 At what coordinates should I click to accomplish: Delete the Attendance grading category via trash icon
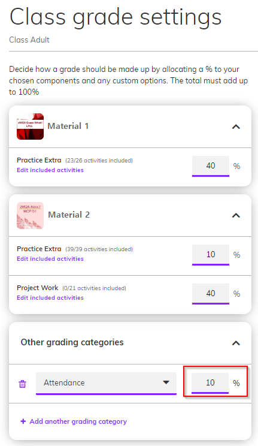coord(22,384)
